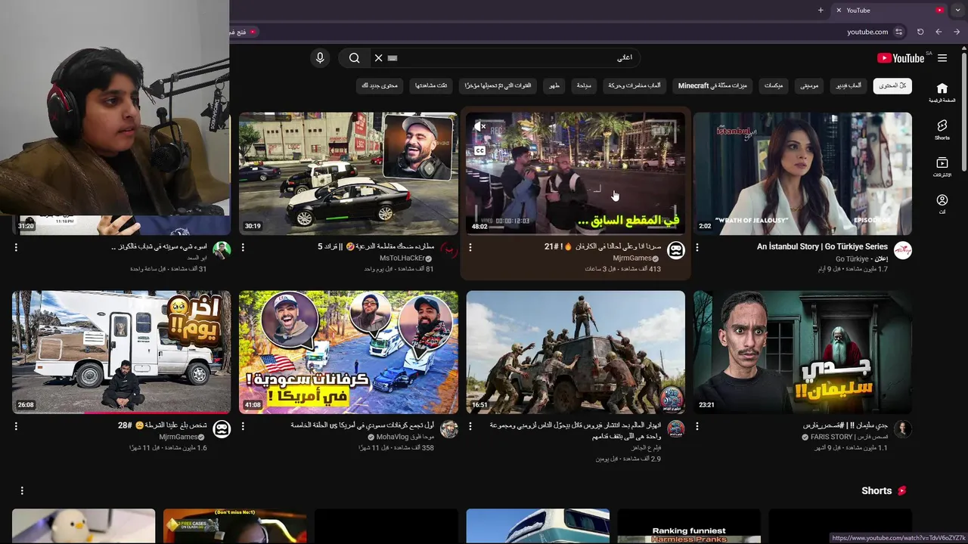968x544 pixels.
Task: Open a new browser tab
Action: (x=821, y=10)
